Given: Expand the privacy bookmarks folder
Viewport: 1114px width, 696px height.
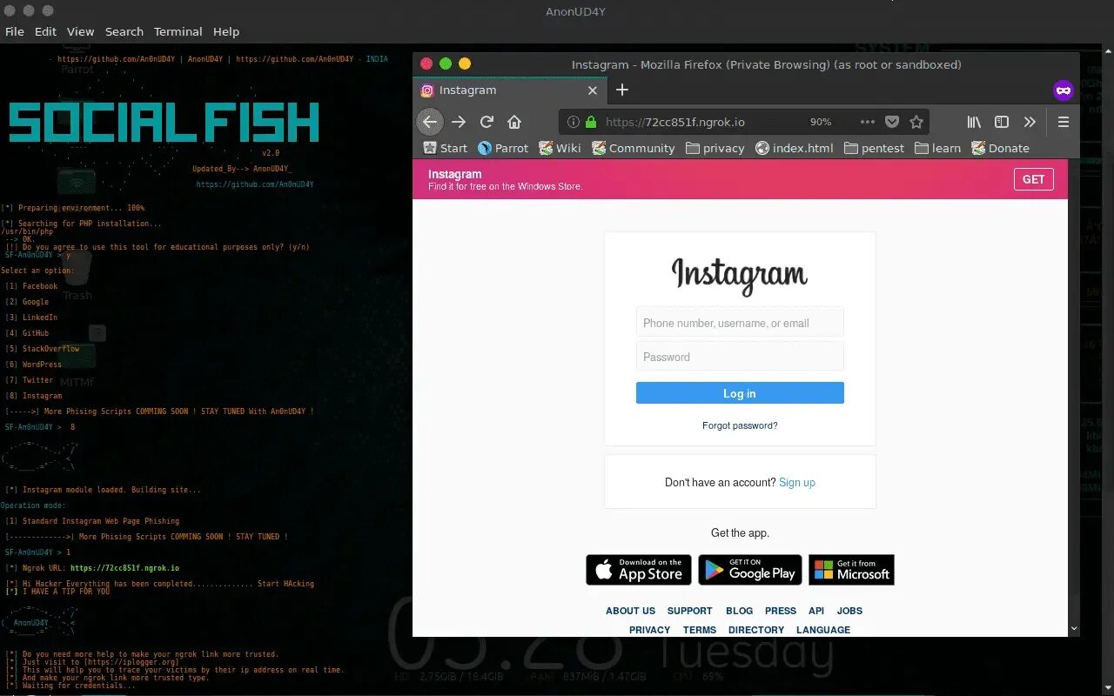Looking at the screenshot, I should (715, 148).
